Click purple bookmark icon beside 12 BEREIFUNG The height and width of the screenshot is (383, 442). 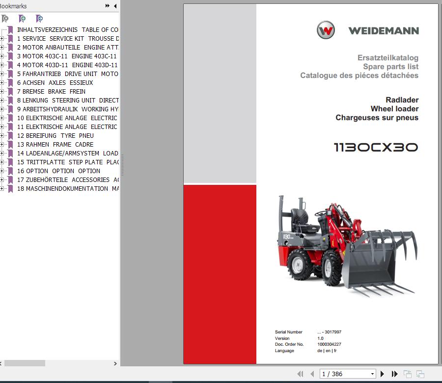pos(10,136)
